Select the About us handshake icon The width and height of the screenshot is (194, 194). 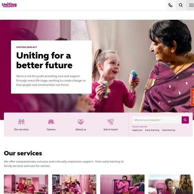click(x=81, y=122)
